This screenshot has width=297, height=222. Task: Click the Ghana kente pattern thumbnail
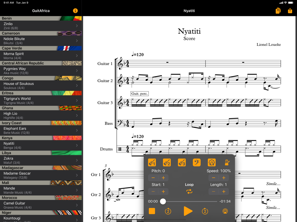(x=70, y=108)
